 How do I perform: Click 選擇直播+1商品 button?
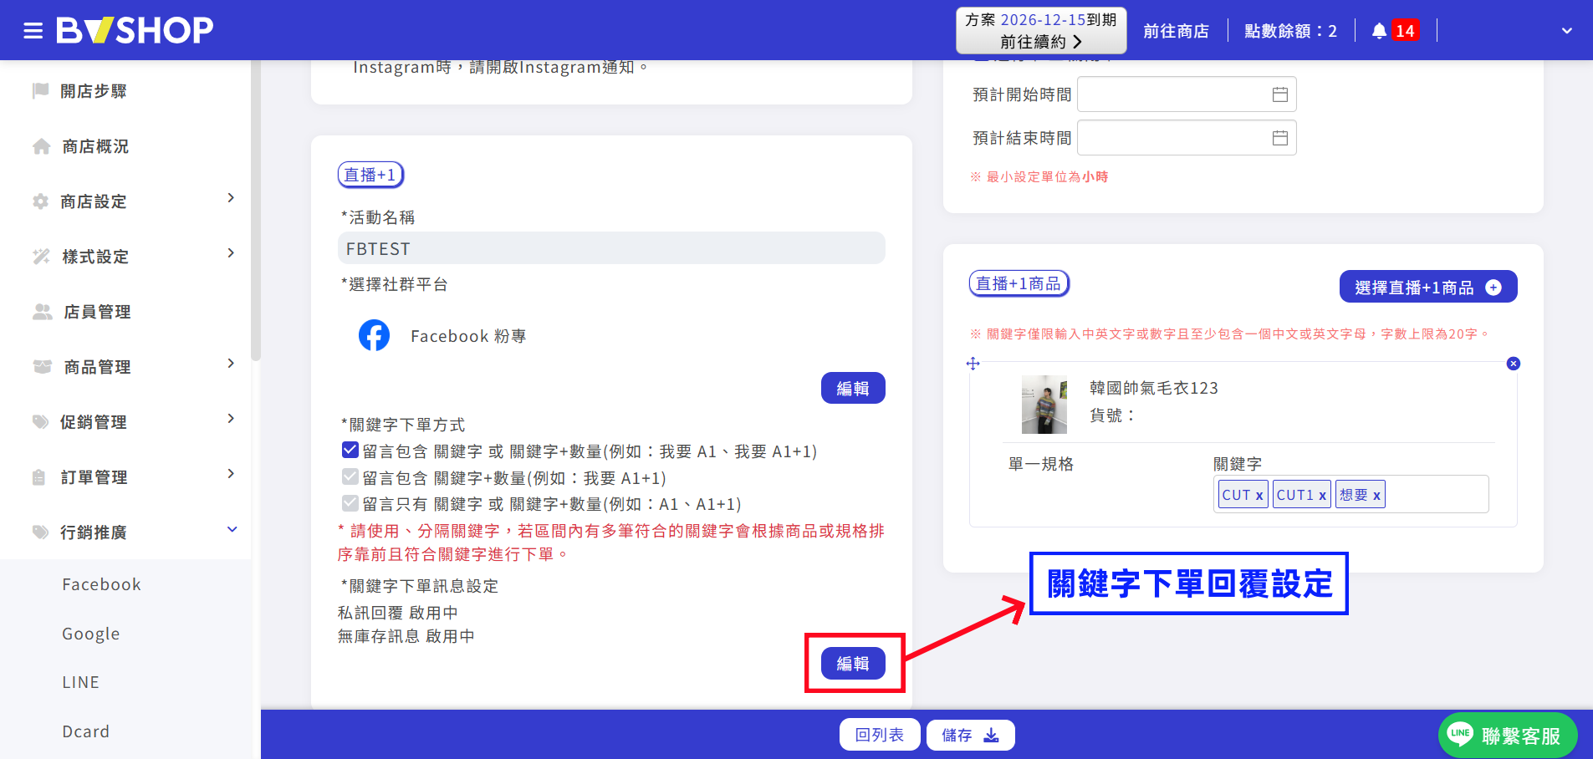point(1427,287)
